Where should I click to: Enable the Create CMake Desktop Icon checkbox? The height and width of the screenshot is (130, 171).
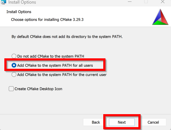click(x=11, y=89)
